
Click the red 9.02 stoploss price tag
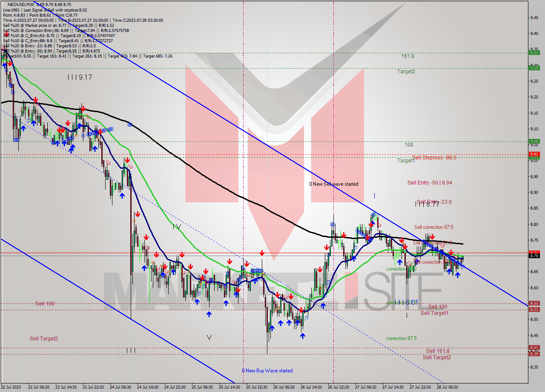534,154
